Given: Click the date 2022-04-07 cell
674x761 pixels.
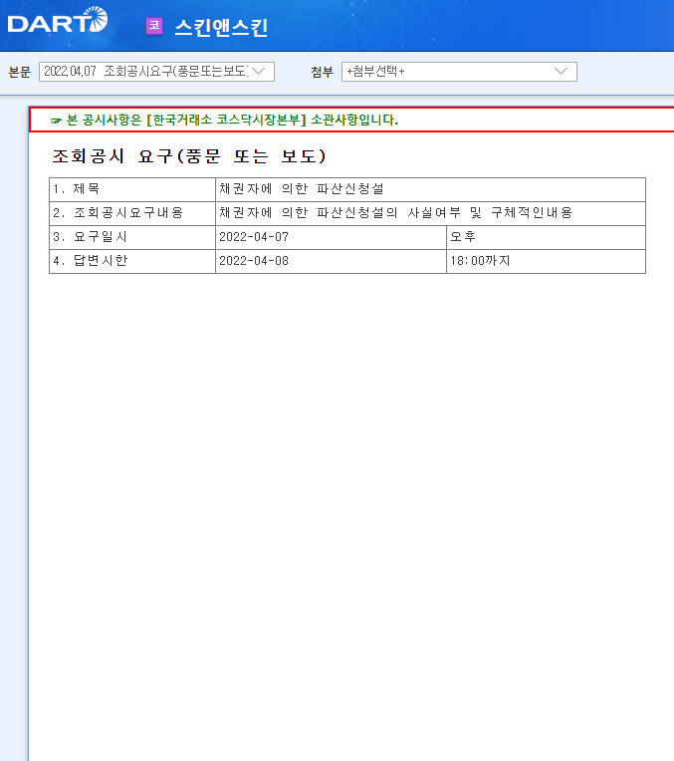Looking at the screenshot, I should [x=331, y=237].
